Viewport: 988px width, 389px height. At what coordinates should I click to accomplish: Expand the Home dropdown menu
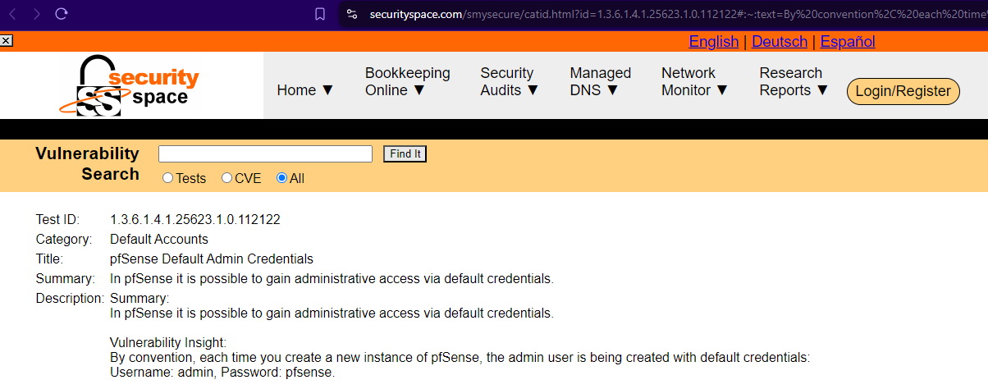pyautogui.click(x=305, y=90)
